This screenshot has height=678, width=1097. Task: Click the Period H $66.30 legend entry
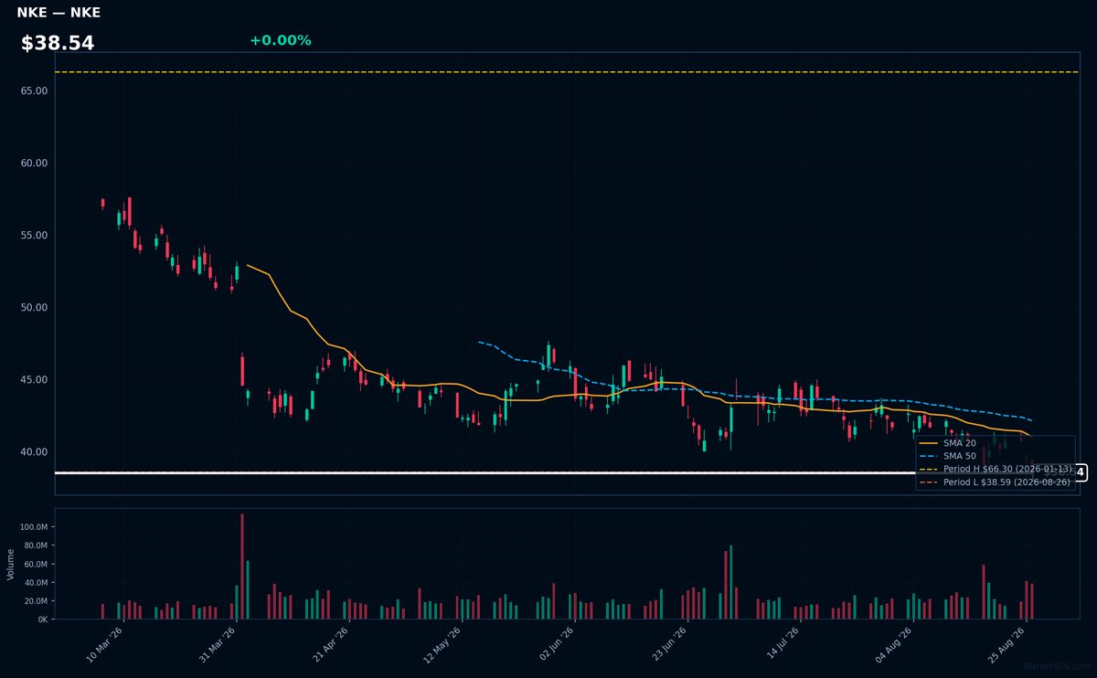coord(995,469)
